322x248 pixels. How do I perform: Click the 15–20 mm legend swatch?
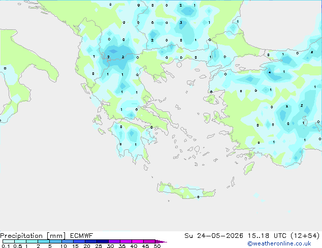(79, 241)
